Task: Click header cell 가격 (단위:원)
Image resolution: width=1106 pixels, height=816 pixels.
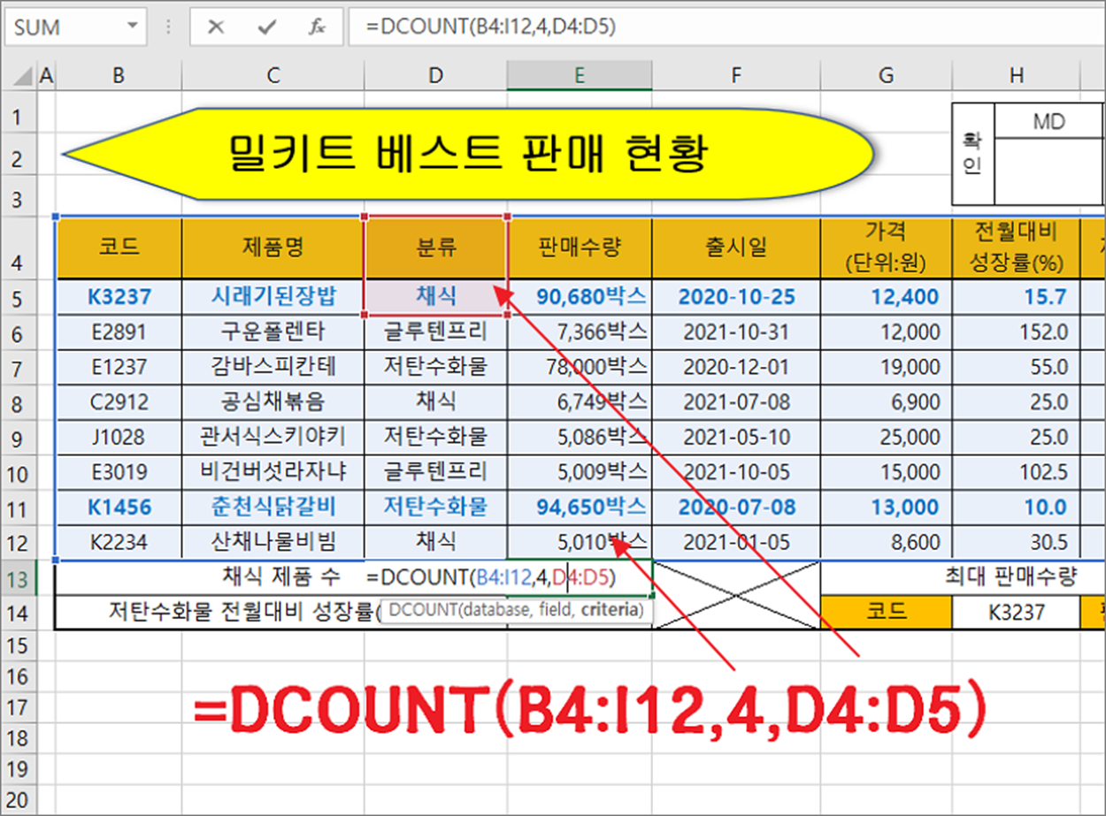Action: point(886,248)
